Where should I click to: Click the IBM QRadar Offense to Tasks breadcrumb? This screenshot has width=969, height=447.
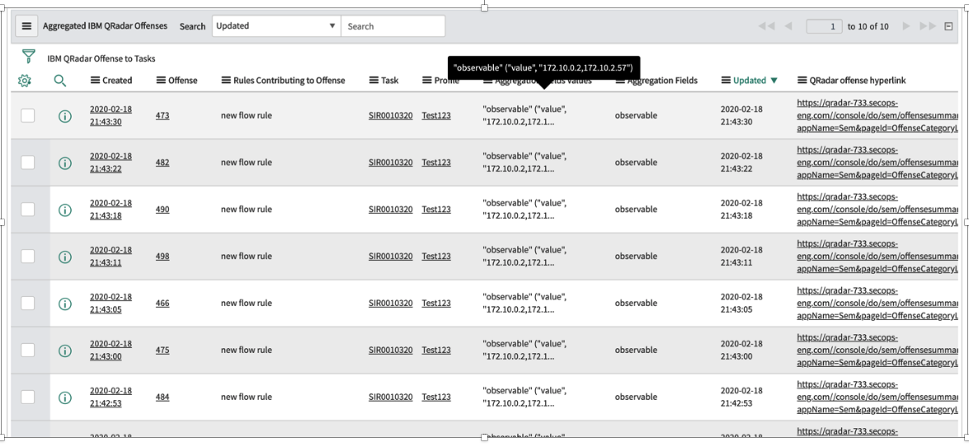tap(101, 59)
